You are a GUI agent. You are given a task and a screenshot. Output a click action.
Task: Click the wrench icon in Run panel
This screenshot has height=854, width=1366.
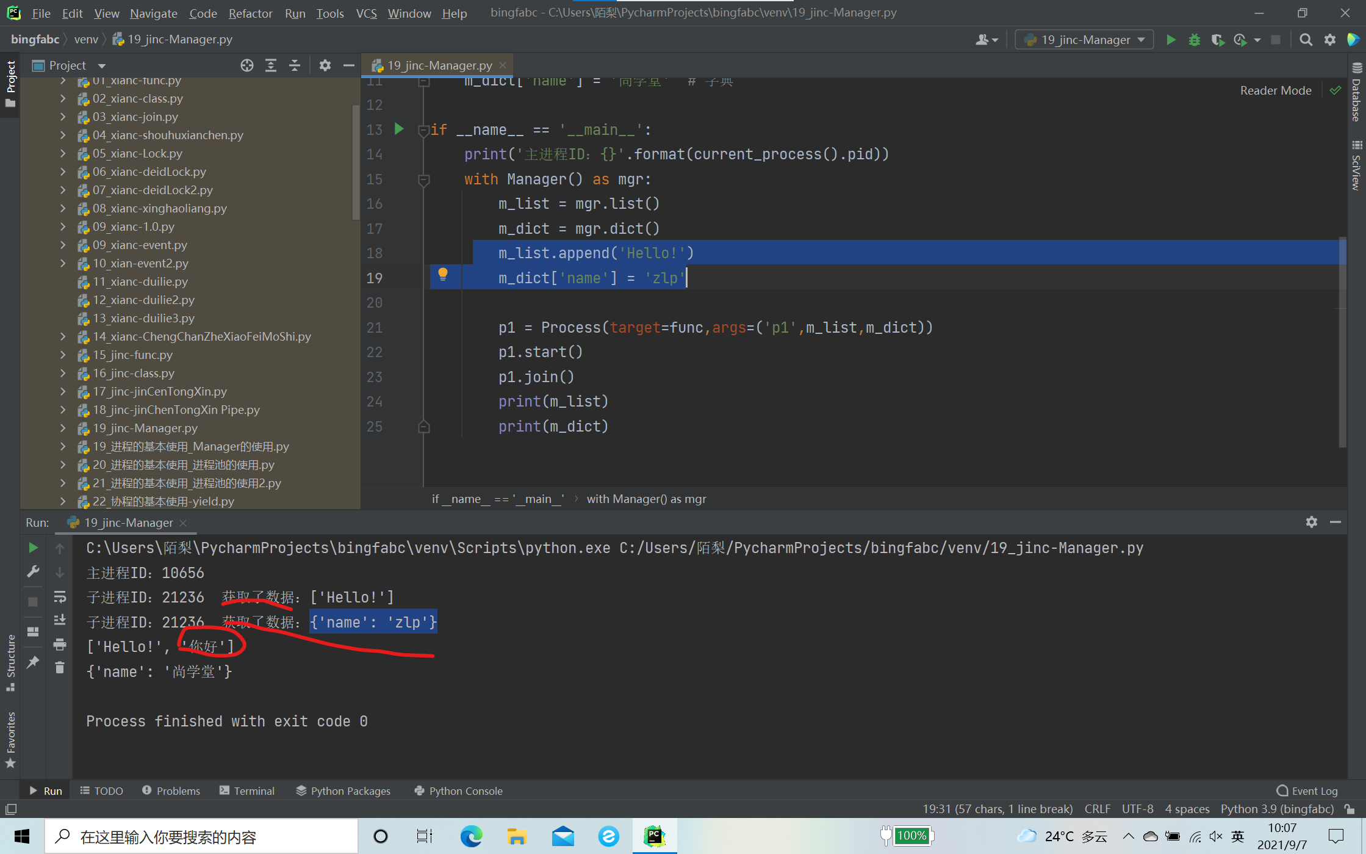33,571
